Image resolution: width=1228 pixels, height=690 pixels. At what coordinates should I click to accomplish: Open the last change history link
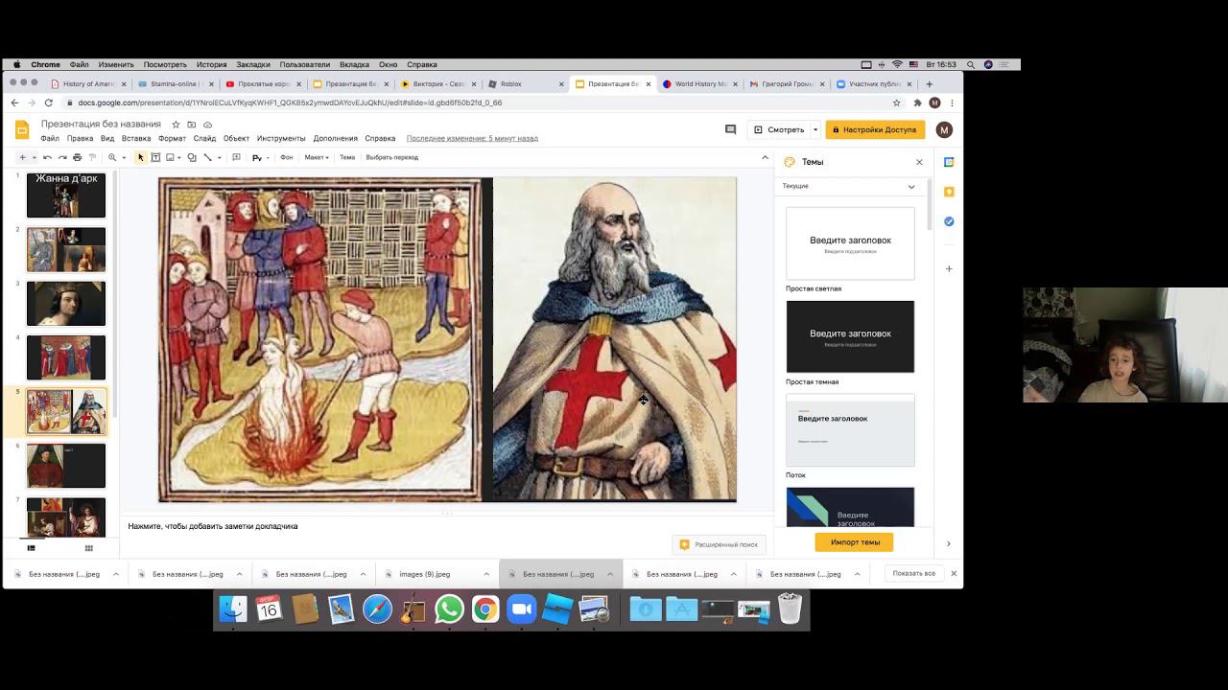(472, 138)
